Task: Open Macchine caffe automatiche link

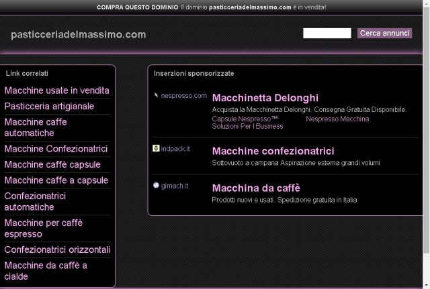Action: pos(36,127)
